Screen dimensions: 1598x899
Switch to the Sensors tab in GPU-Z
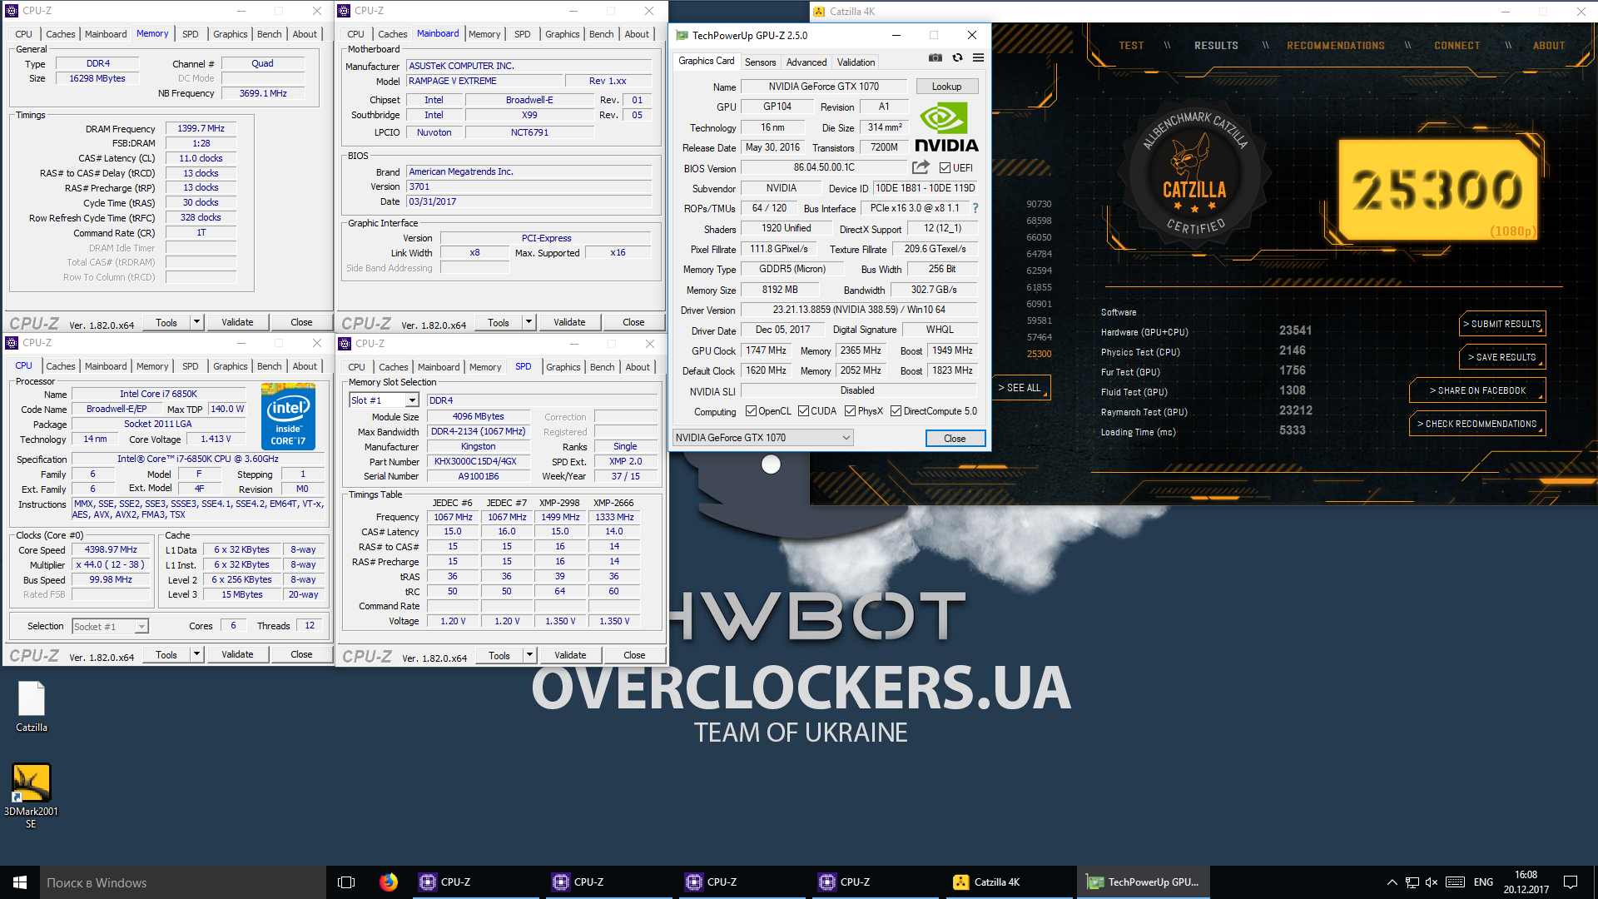click(760, 62)
